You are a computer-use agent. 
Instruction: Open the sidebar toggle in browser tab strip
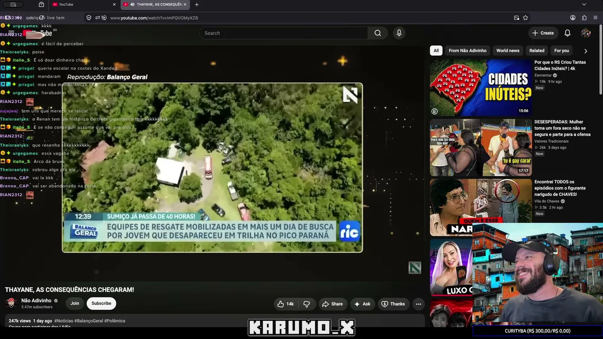point(13,5)
